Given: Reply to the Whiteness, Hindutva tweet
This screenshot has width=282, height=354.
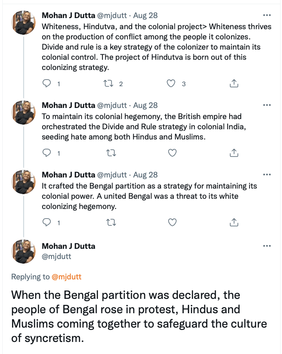Looking at the screenshot, I should 46,84.
